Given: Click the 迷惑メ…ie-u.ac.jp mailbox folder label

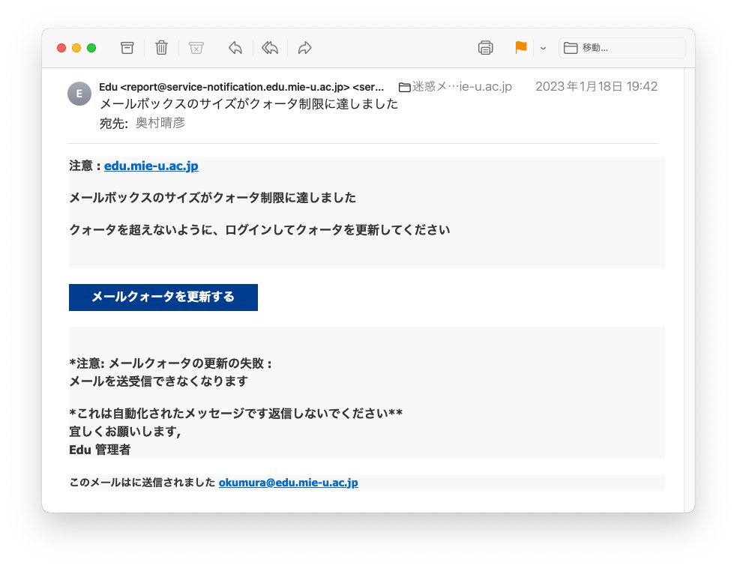Looking at the screenshot, I should click(455, 87).
